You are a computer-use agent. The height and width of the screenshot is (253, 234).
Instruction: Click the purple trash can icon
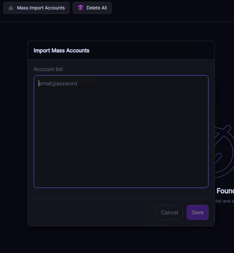point(80,8)
